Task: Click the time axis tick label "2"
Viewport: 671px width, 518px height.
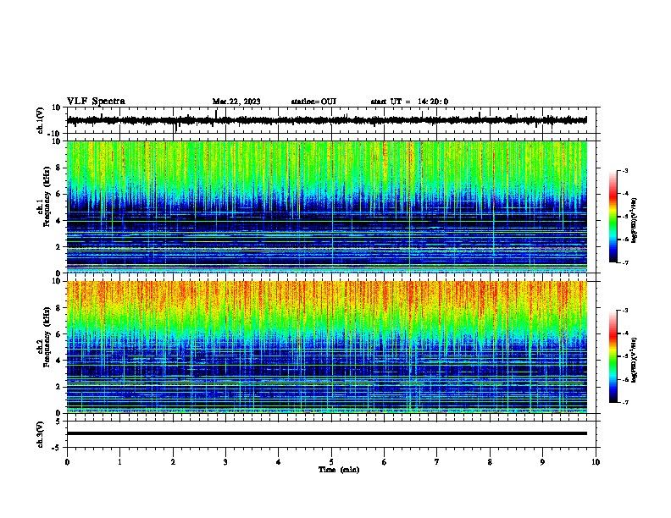Action: pos(173,462)
